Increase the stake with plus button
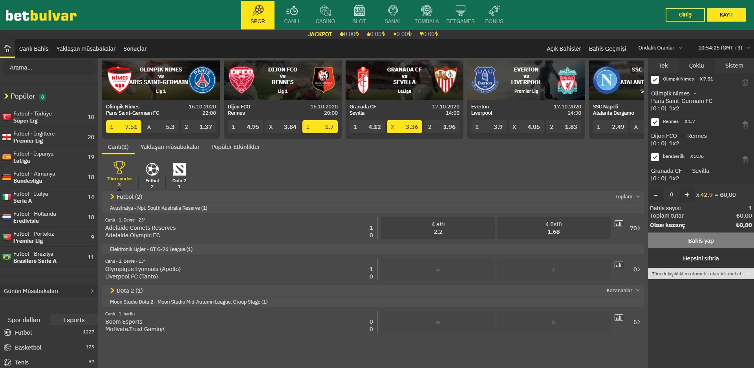The height and width of the screenshot is (368, 754). [687, 195]
